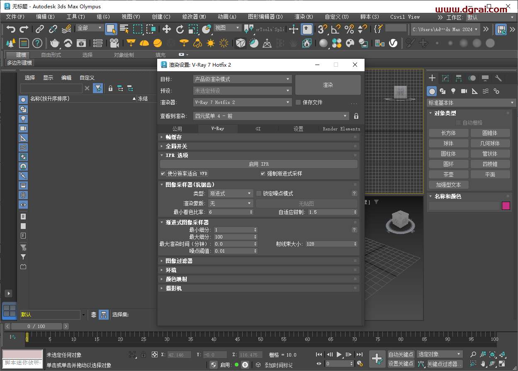Enable 锁定噪点模式 checkbox

click(x=259, y=193)
